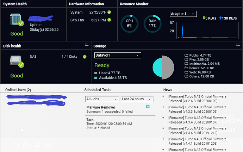Open the hammer Utility circular icon
The width and height of the screenshot is (243, 152).
pyautogui.click(x=26, y=145)
